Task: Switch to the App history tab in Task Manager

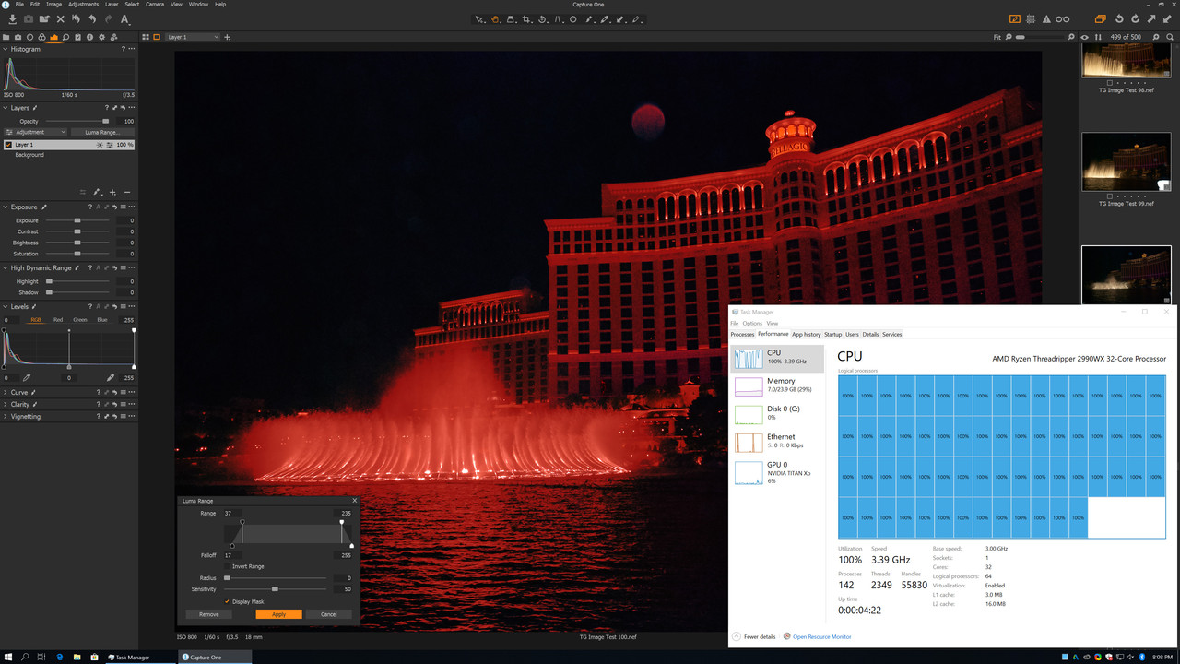Action: [x=807, y=334]
